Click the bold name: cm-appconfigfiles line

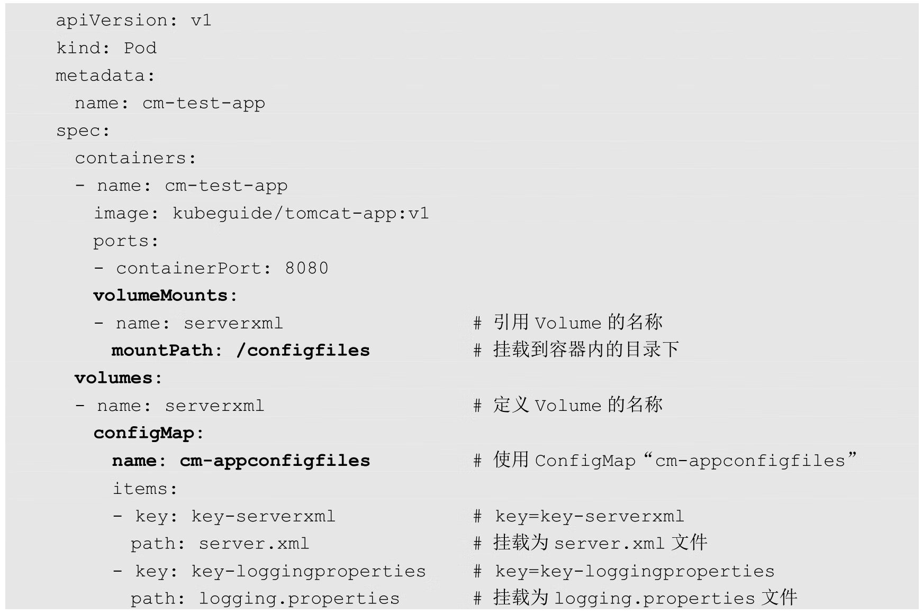pos(240,461)
